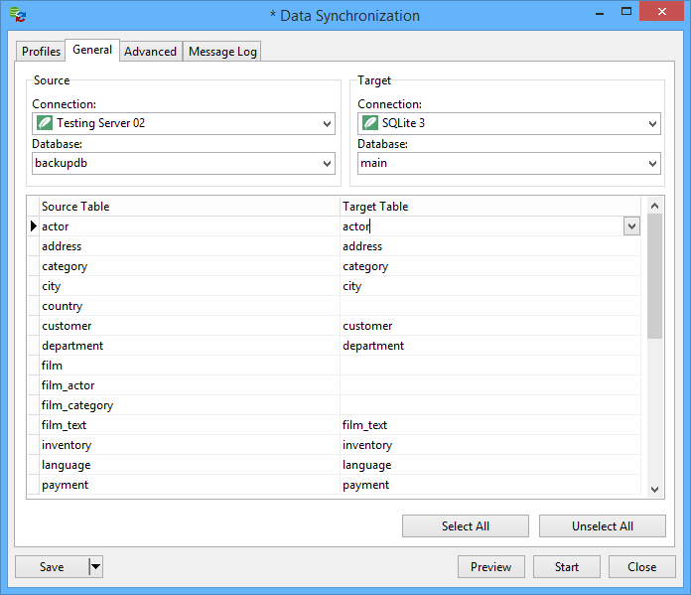This screenshot has height=595, width=691.
Task: Click the Preview button
Action: click(x=490, y=567)
